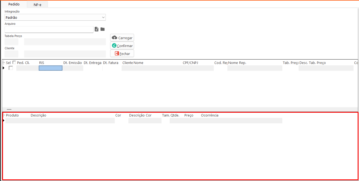Check the Sel checkbox in first order row
This screenshot has height=181, width=359.
[11, 68]
